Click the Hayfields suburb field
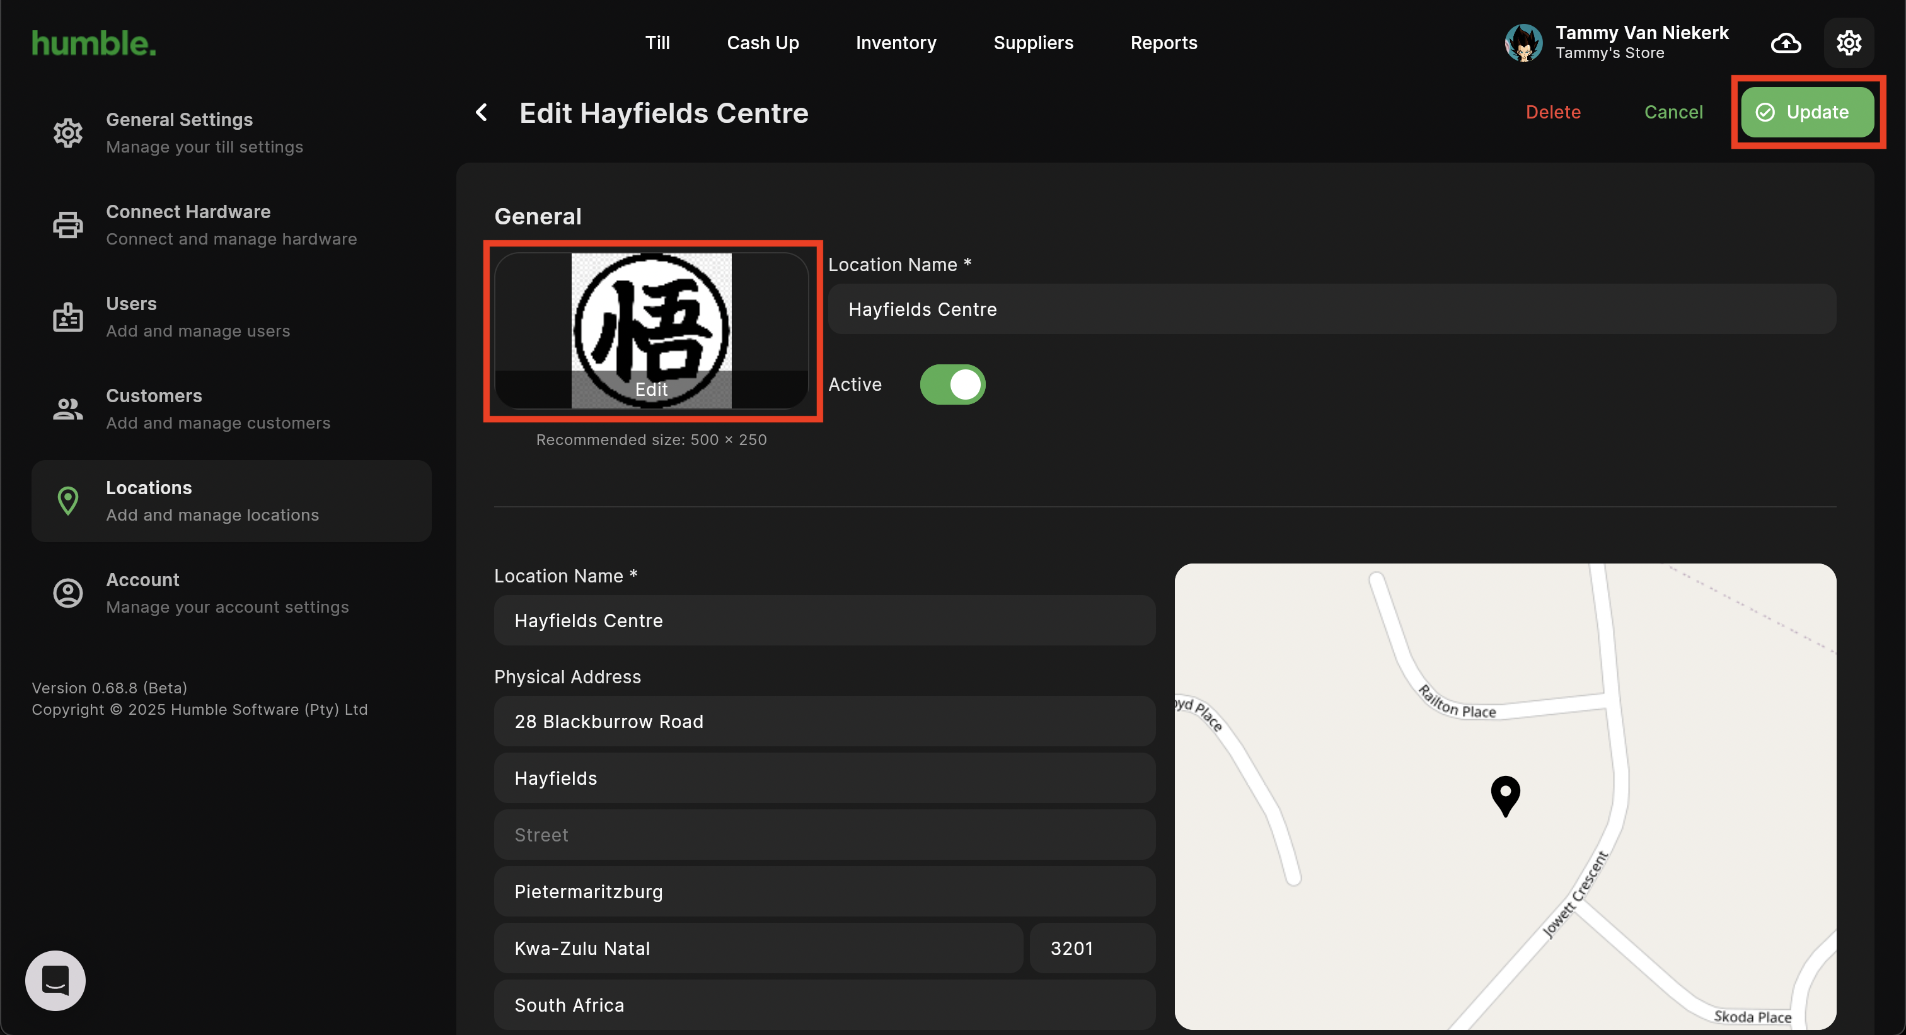The width and height of the screenshot is (1906, 1035). coord(824,778)
